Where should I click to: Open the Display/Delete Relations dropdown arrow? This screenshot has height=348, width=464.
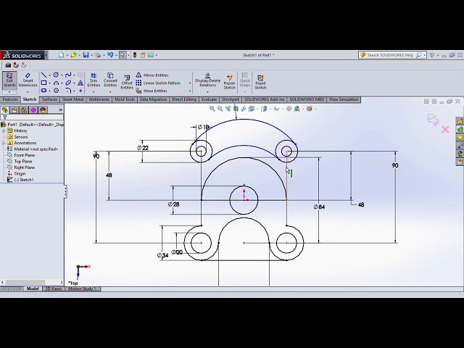pos(208,92)
